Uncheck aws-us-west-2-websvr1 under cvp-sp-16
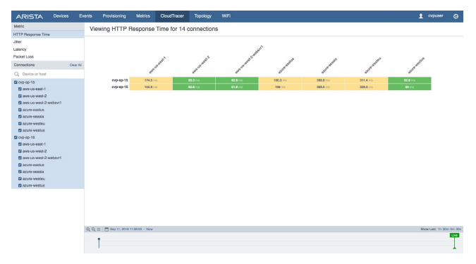476x264 pixels. tap(20, 158)
